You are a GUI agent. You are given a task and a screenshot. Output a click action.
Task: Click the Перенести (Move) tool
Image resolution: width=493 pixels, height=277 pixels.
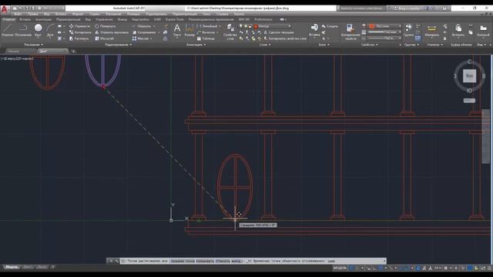(x=79, y=26)
